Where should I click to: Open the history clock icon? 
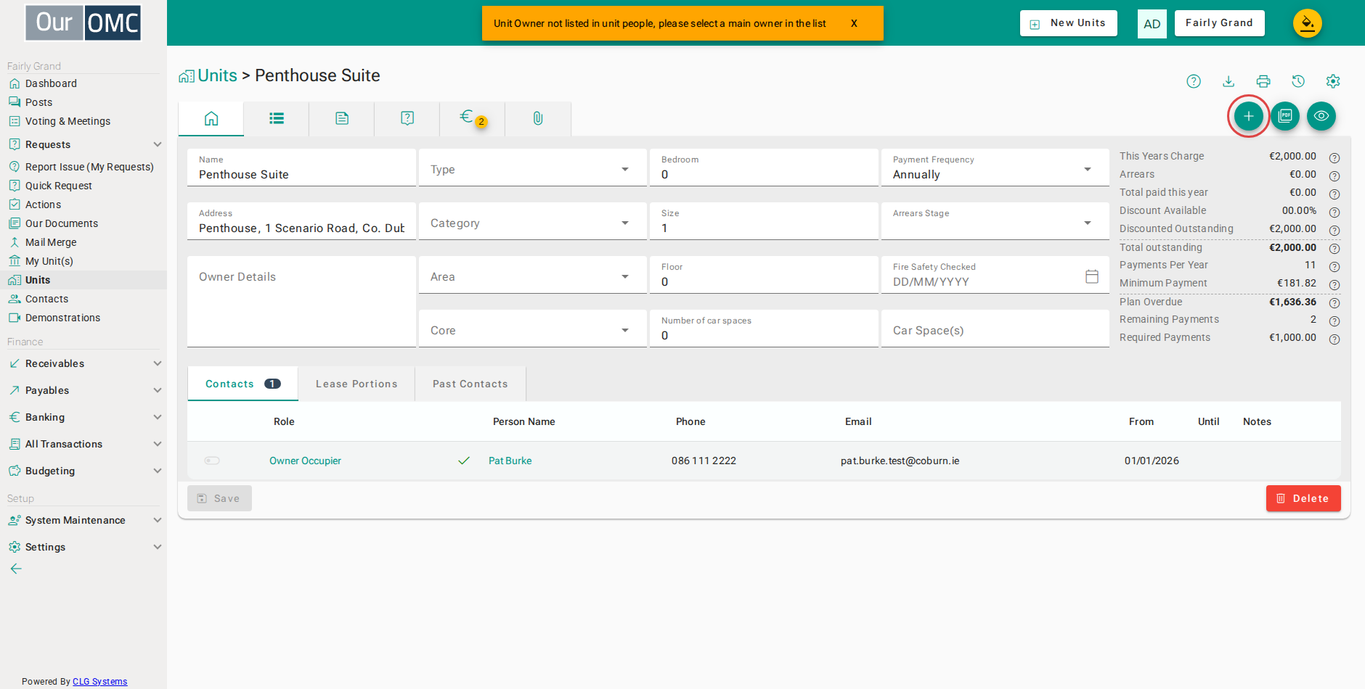(1298, 81)
